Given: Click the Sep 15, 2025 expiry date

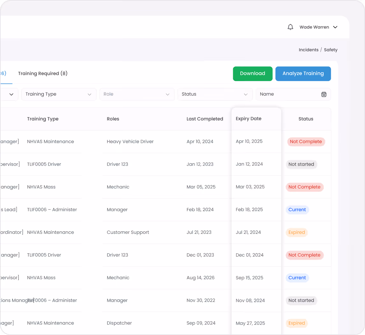Looking at the screenshot, I should coord(249,278).
